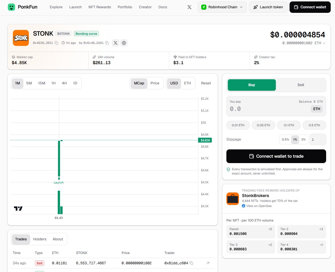Image resolution: width=335 pixels, height=272 pixels.
Task: Click the Launch token button
Action: click(x=268, y=7)
